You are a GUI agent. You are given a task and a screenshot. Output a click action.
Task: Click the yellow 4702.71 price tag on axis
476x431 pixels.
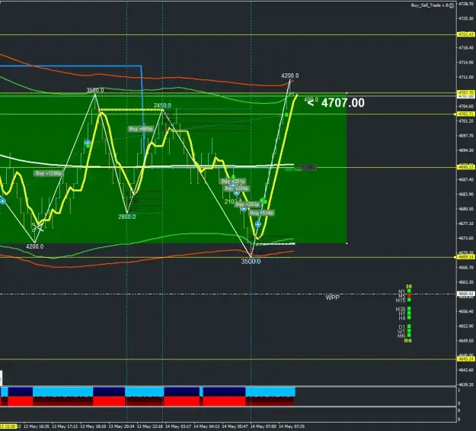pos(466,114)
